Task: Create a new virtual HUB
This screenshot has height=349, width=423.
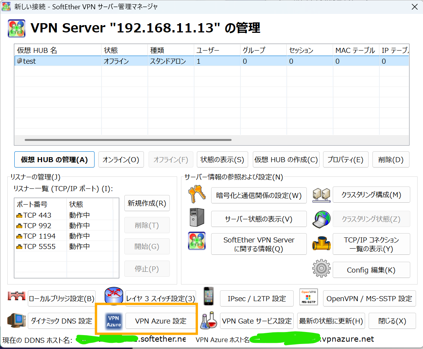Action: [286, 159]
